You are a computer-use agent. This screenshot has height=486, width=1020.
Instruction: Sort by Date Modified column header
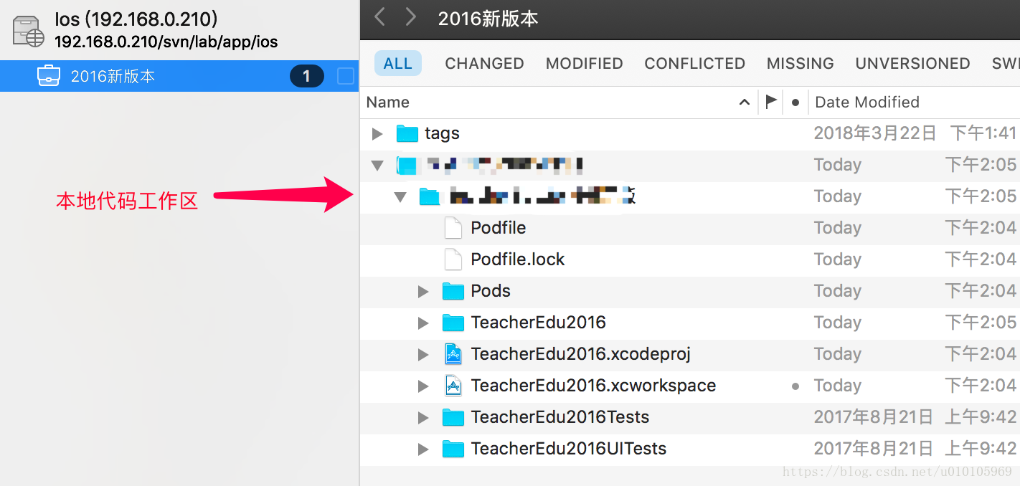[x=867, y=102]
